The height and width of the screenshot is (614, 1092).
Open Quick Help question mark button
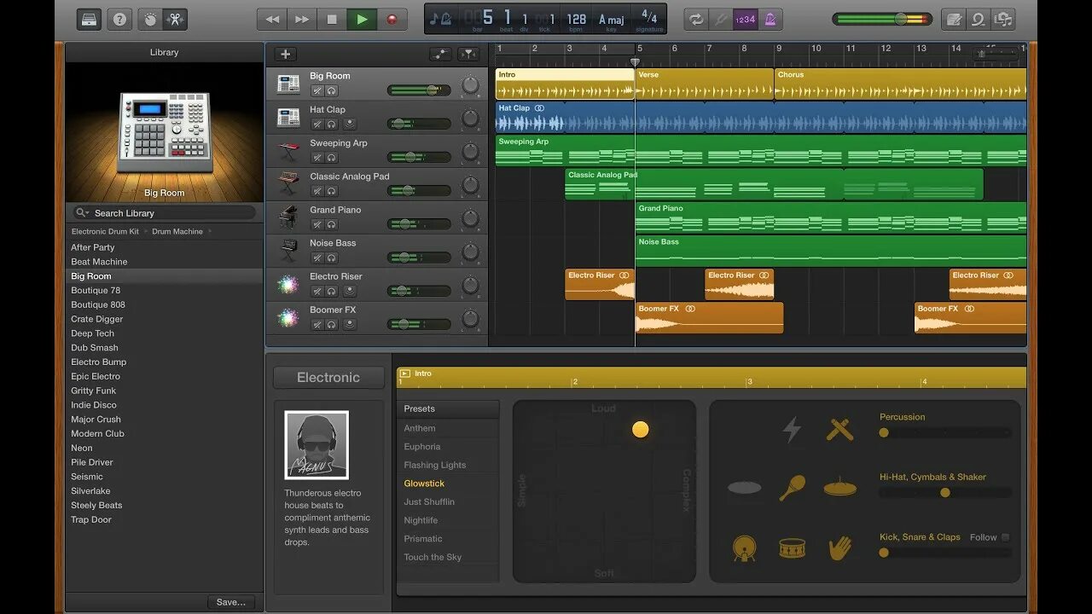coord(119,19)
